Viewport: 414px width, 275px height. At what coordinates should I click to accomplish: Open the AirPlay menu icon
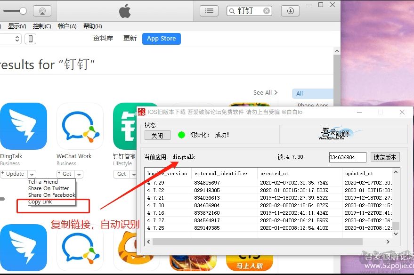pos(42,10)
